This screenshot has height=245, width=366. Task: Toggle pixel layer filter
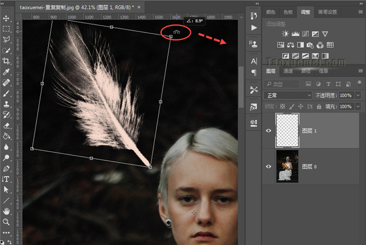tap(308, 84)
